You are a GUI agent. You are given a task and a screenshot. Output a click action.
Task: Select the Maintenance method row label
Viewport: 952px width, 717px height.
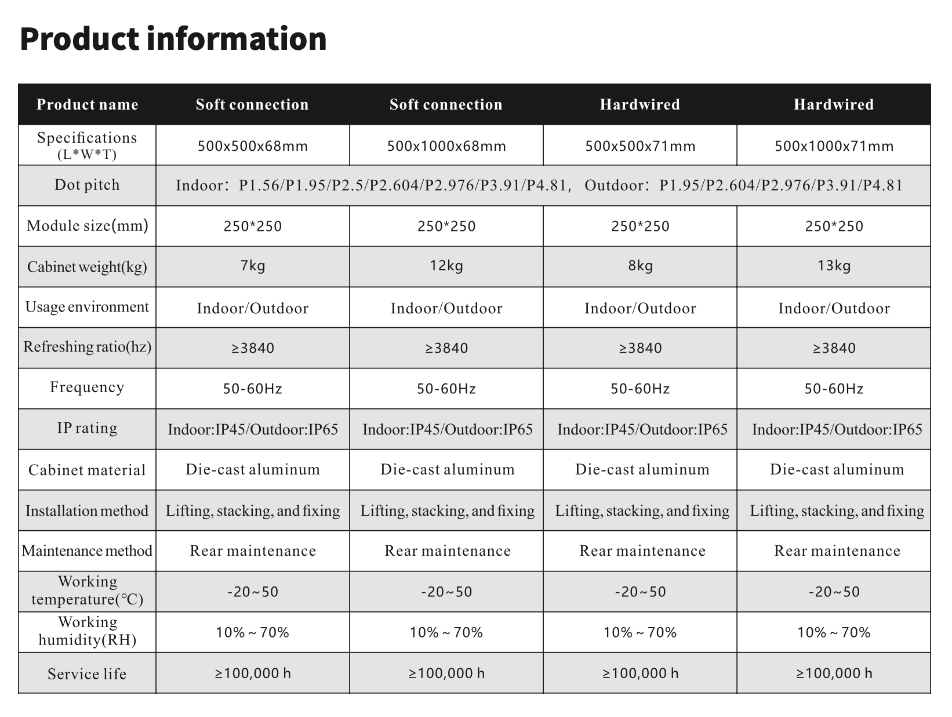point(88,551)
